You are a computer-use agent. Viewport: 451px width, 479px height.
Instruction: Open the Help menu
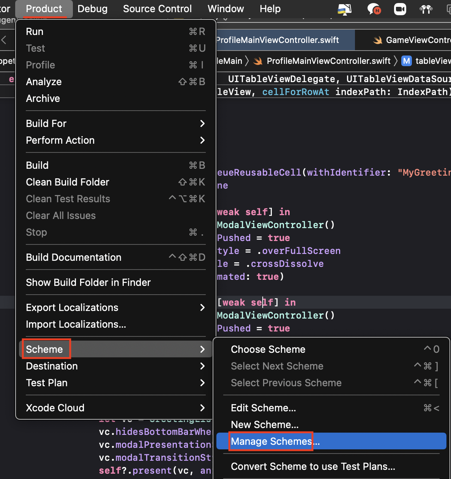[270, 9]
